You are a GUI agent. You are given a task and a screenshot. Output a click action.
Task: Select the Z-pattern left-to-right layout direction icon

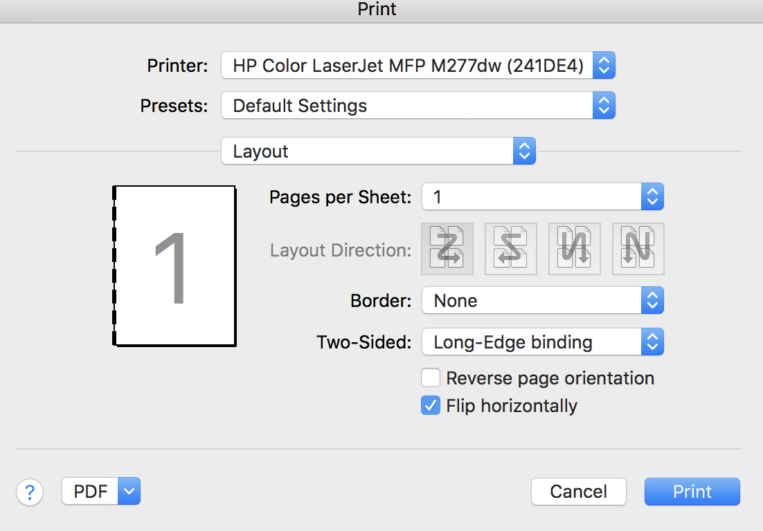click(x=447, y=249)
